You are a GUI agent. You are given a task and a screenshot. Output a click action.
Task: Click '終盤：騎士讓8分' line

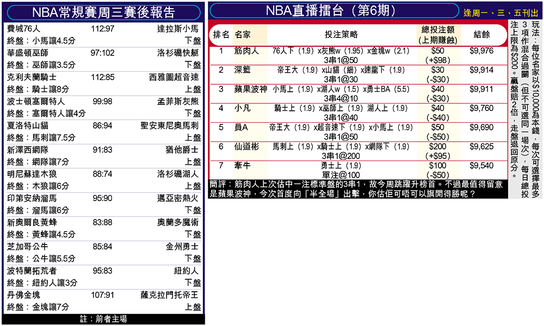point(38,89)
